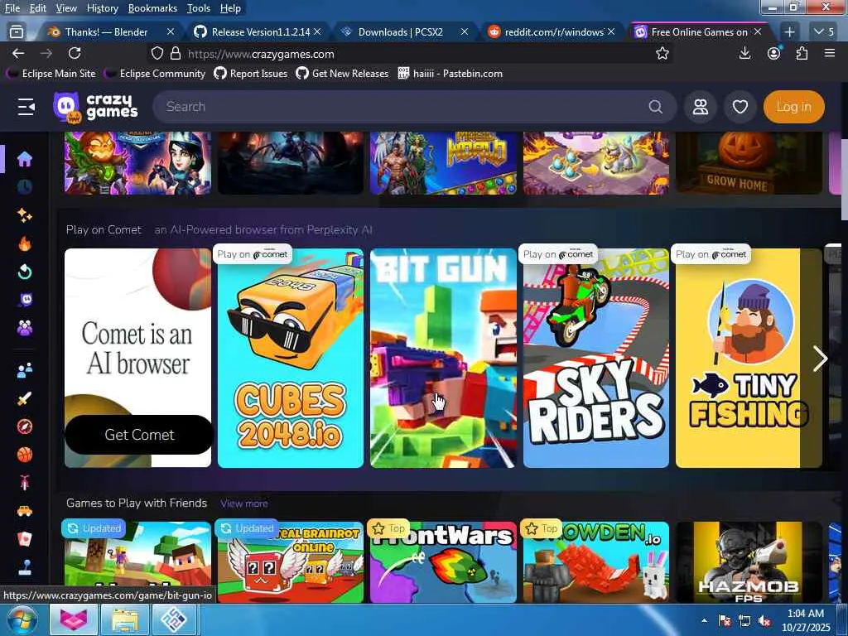The width and height of the screenshot is (848, 636).
Task: Open Firefox application menu hamburger
Action: pyautogui.click(x=830, y=53)
